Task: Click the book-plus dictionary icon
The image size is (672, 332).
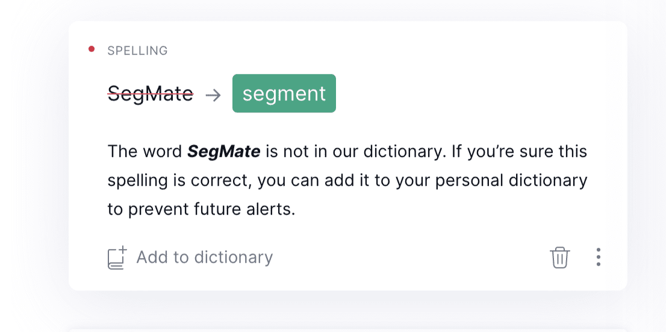Action: 117,257
